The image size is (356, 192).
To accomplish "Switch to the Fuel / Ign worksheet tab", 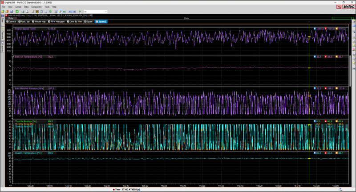I will (24, 21).
